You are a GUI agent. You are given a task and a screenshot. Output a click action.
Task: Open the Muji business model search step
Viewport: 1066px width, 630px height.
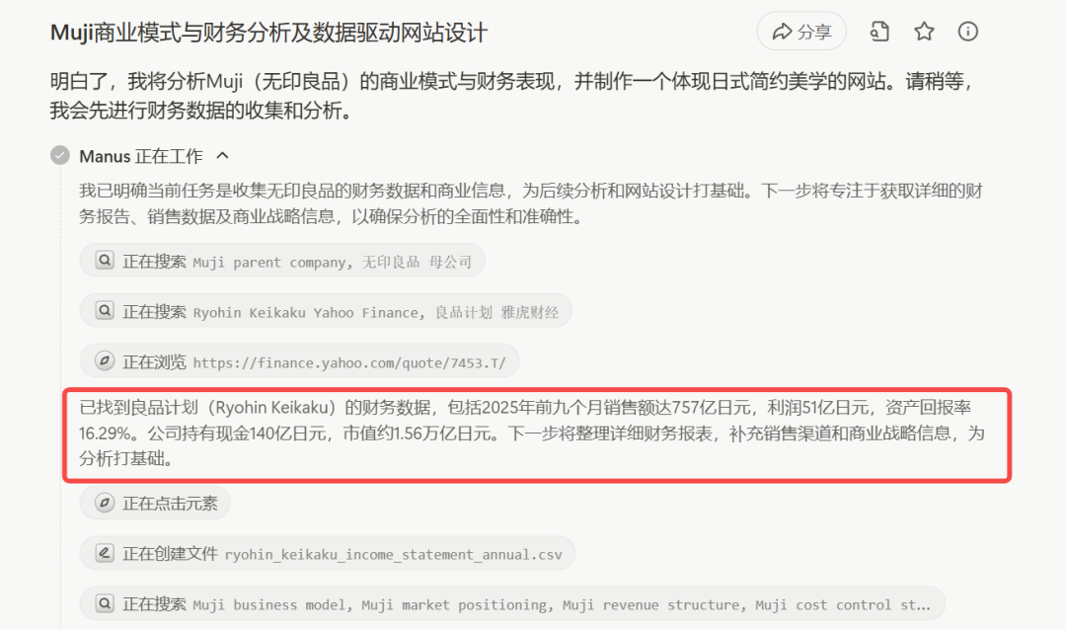(x=512, y=604)
